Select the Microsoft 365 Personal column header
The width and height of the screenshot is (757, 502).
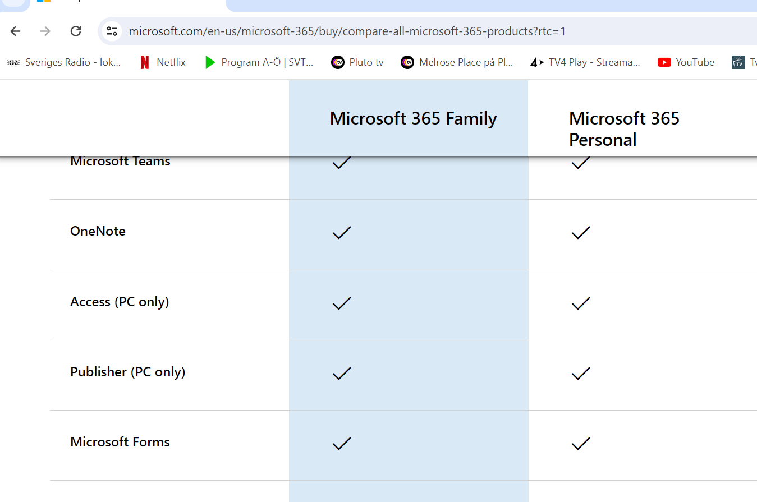624,128
